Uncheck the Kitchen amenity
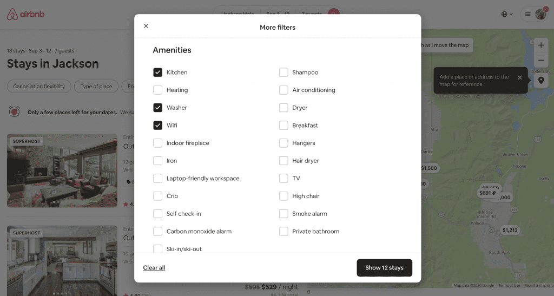 pyautogui.click(x=157, y=73)
